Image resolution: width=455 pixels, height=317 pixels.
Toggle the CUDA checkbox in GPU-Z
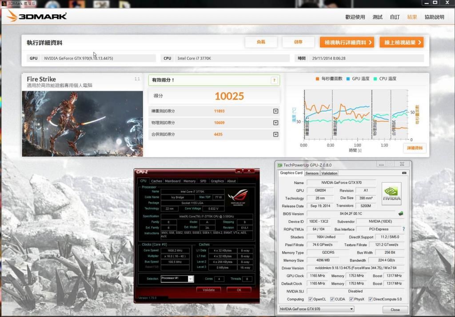pyautogui.click(x=332, y=299)
